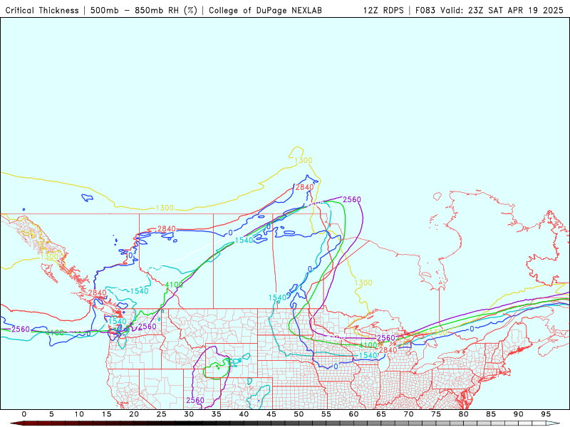Select the 30 tick label on the colorbar
570x427 pixels.
coord(189,414)
